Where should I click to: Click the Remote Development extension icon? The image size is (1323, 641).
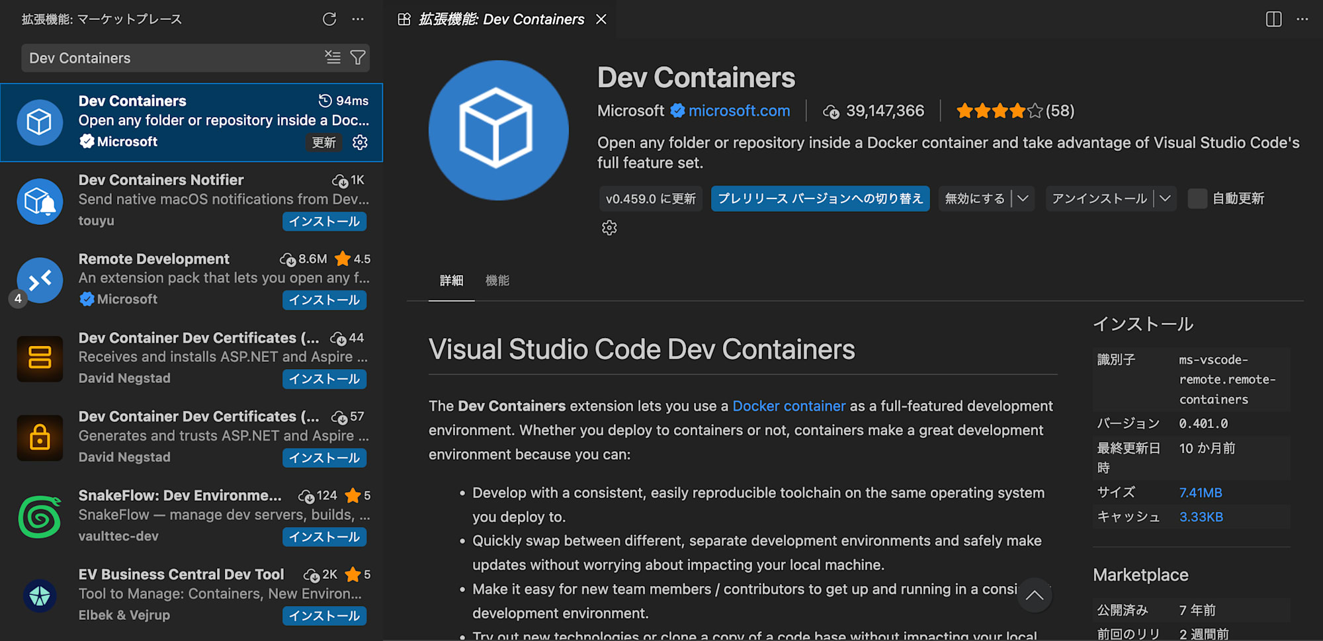click(40, 280)
